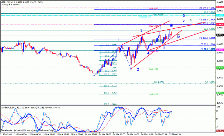This screenshot has width=224, height=136.
Task: Click the "24 Mar 10:00" time label
Action: (x=119, y=135)
